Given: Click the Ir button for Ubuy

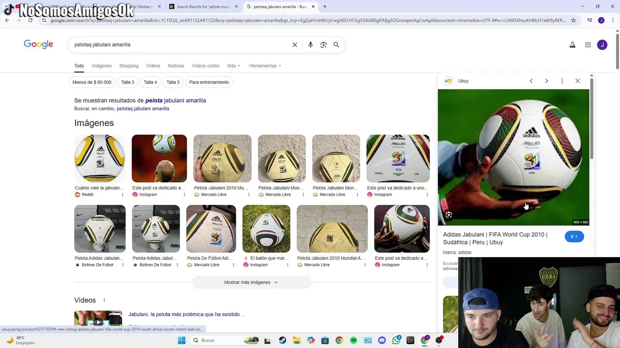Looking at the screenshot, I should tap(574, 236).
